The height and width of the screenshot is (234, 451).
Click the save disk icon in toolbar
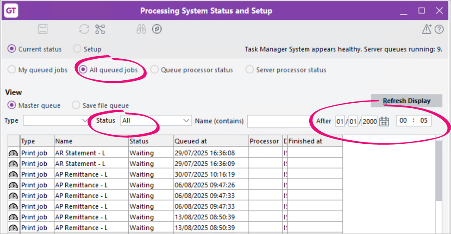point(42,29)
